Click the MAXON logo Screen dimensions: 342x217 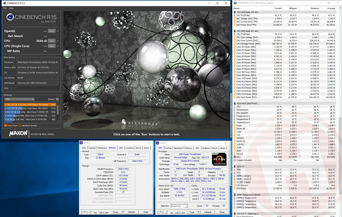tap(18, 133)
